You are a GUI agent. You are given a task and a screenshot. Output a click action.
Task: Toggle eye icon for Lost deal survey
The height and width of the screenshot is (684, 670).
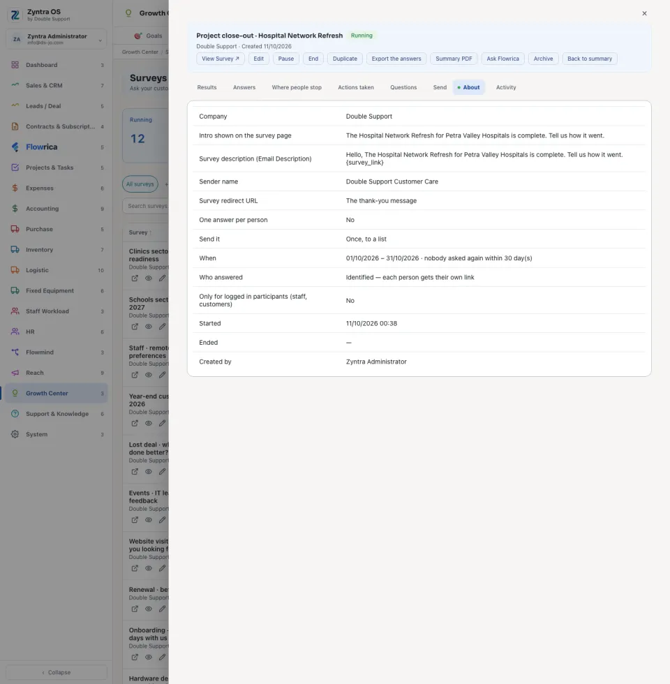148,472
